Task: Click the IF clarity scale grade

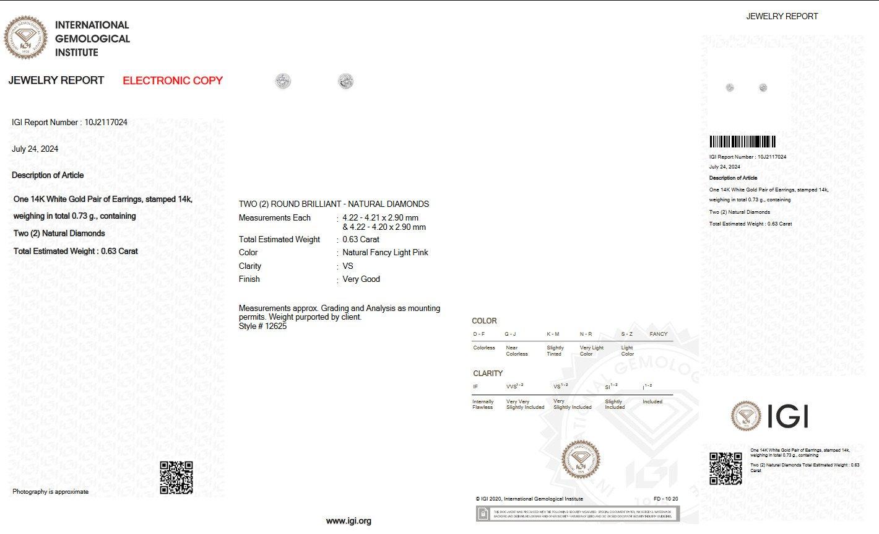Action: (x=475, y=387)
